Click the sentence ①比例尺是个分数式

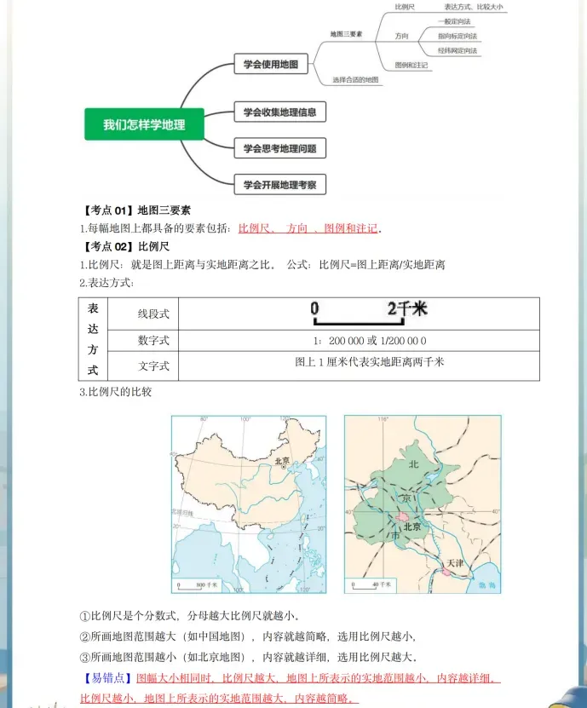coord(189,615)
